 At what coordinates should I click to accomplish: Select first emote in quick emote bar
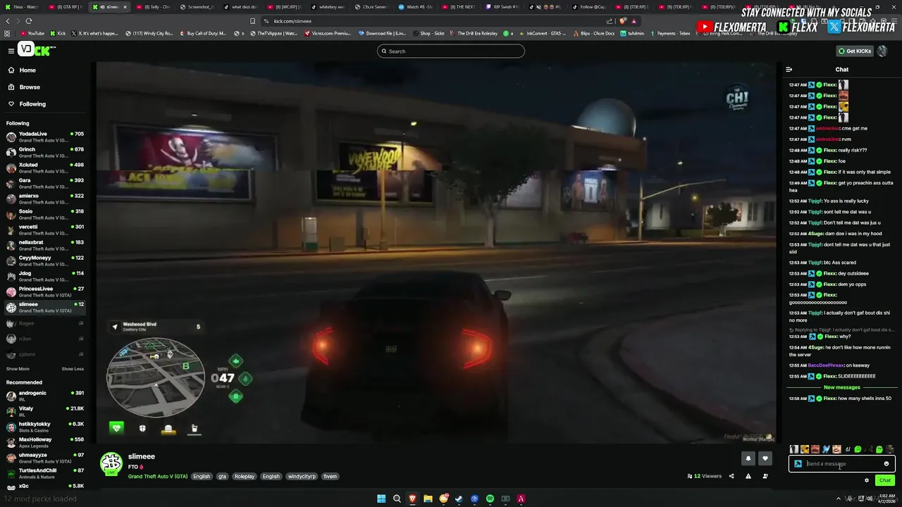[x=794, y=449]
